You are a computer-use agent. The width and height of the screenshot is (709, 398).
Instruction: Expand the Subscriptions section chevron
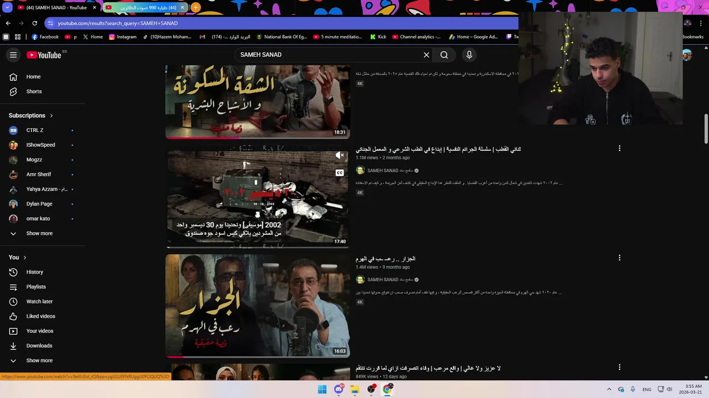pos(52,116)
